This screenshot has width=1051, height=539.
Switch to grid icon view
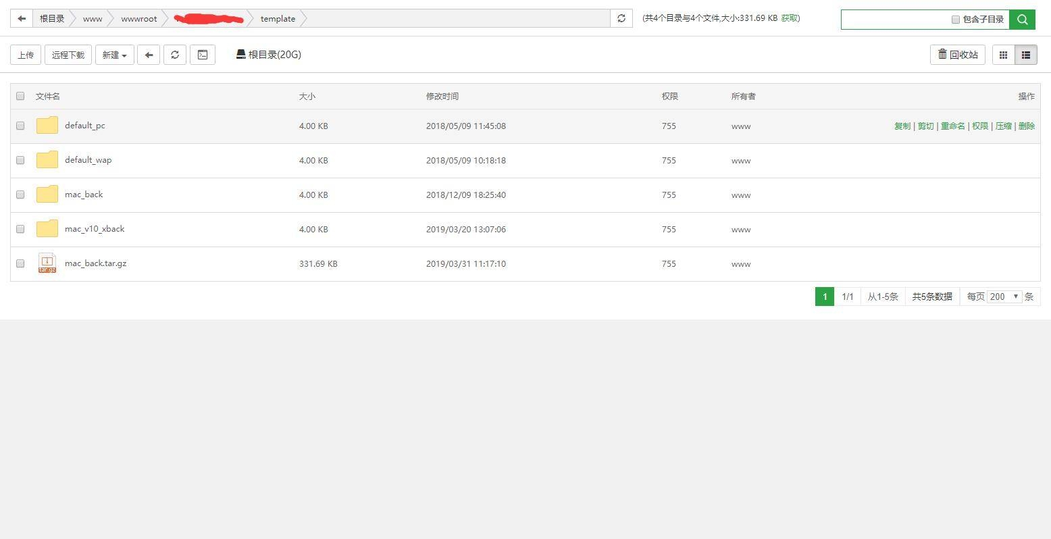tap(1003, 55)
